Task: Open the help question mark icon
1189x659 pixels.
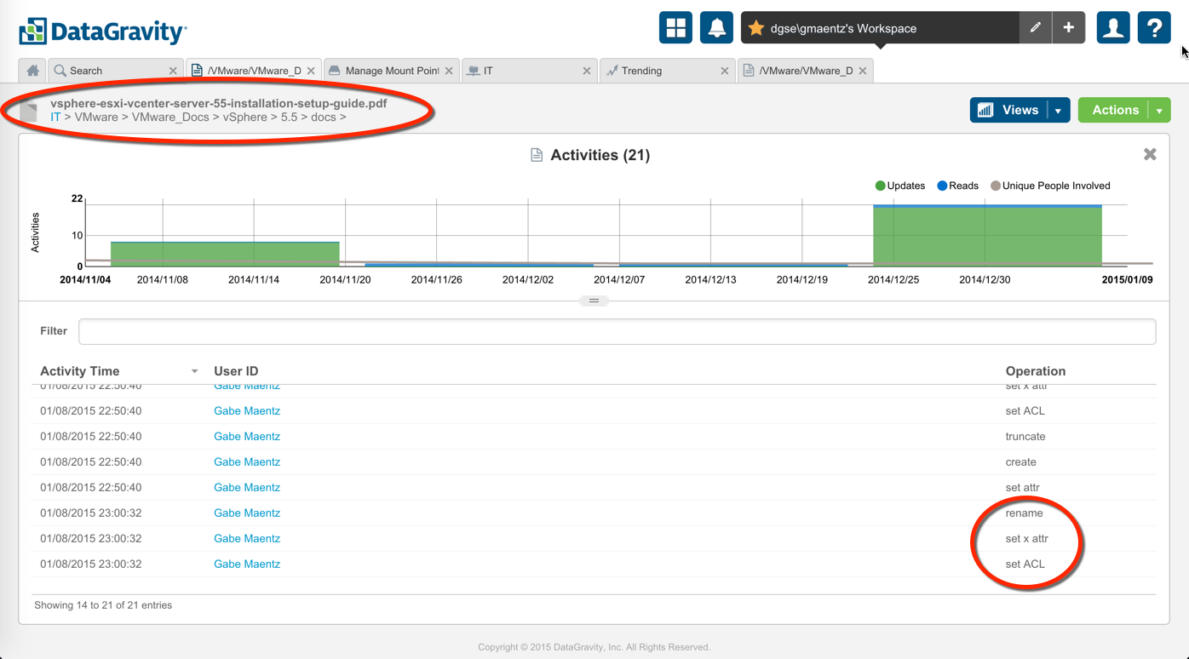Action: click(x=1154, y=27)
